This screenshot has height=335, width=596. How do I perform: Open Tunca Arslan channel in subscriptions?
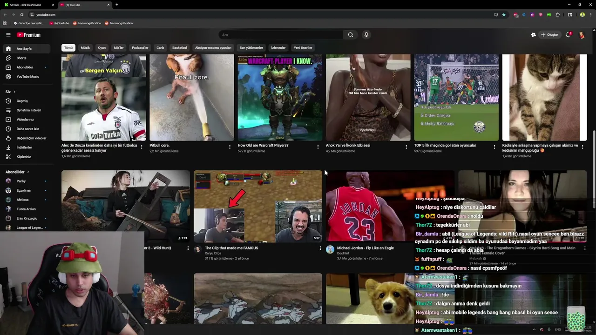pos(26,209)
